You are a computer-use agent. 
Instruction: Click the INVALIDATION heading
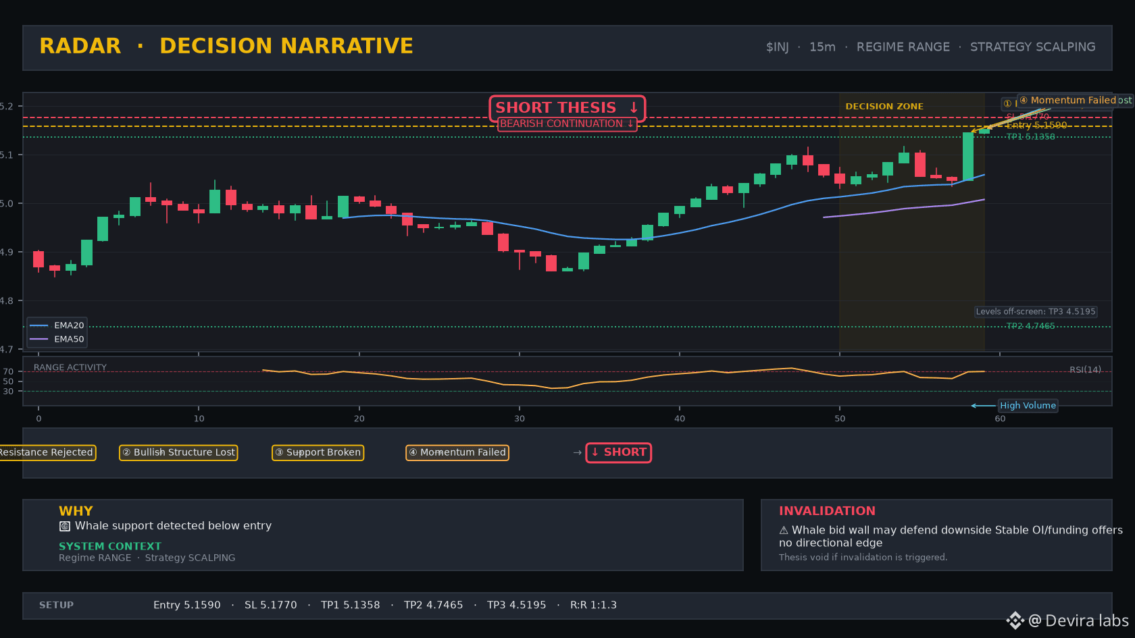tap(827, 511)
